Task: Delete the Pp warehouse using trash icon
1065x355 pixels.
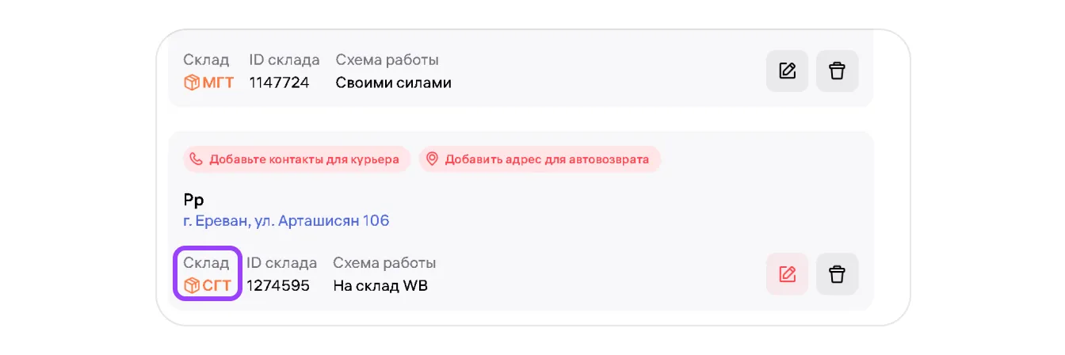Action: (837, 274)
